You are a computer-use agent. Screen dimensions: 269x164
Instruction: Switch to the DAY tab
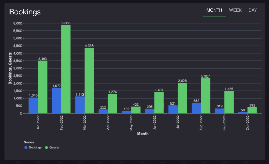[x=252, y=10]
